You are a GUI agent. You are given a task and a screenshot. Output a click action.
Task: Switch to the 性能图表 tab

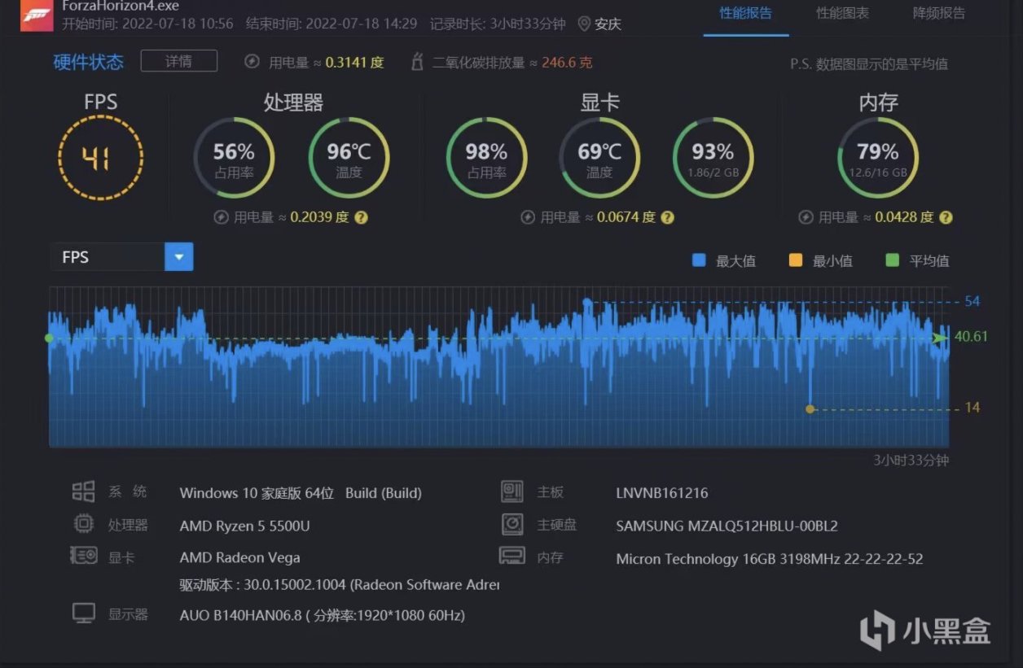click(842, 13)
